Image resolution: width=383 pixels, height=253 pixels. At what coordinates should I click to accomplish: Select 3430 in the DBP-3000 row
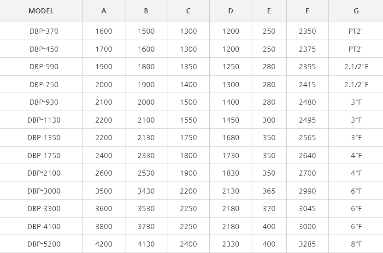click(146, 191)
